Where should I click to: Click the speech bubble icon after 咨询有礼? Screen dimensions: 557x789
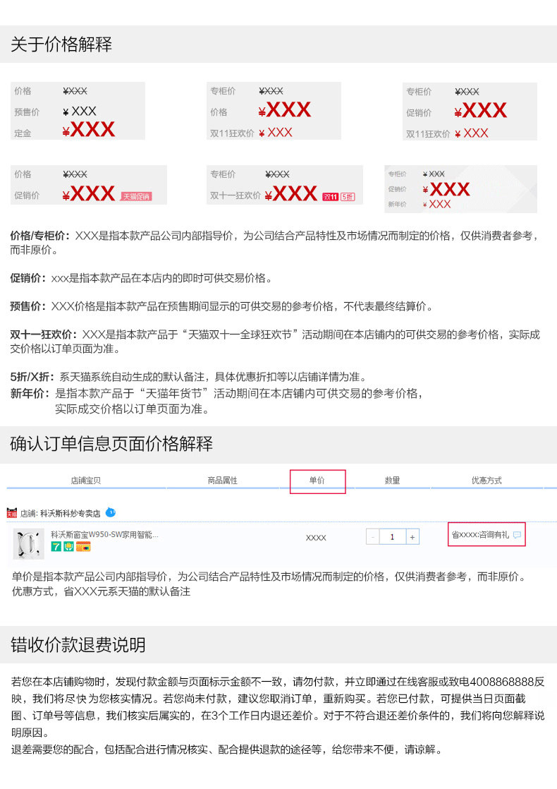coord(517,535)
